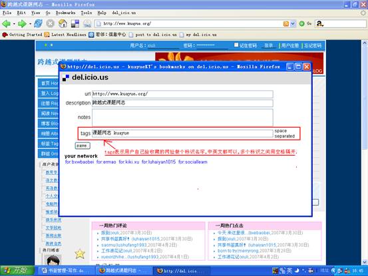
Task: Click the 登录 login button in header
Action: [268, 45]
